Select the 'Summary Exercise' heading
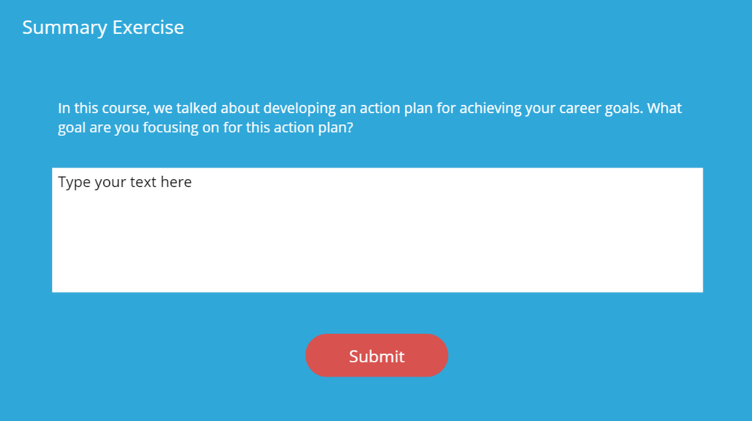This screenshot has width=752, height=421. 103,28
